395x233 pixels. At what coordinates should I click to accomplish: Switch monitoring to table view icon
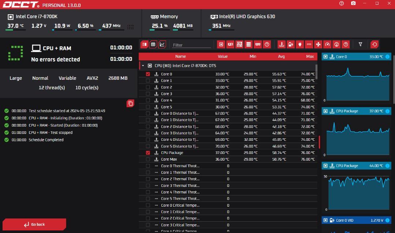pos(153,45)
